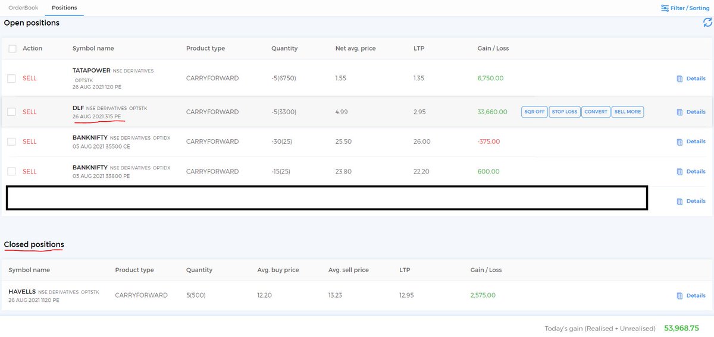
Task: Click the SELL action in TATAPOWER row
Action: pyautogui.click(x=30, y=78)
